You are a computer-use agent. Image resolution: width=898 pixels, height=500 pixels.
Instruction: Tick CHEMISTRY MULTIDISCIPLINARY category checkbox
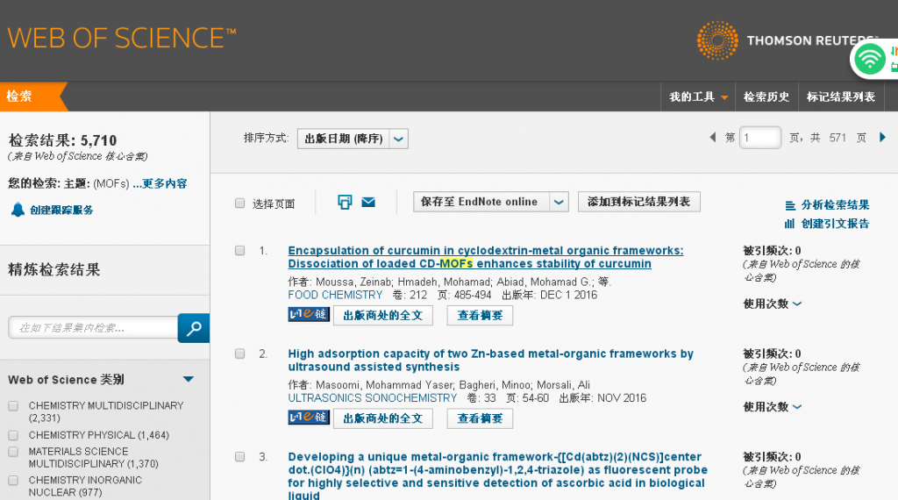(13, 406)
